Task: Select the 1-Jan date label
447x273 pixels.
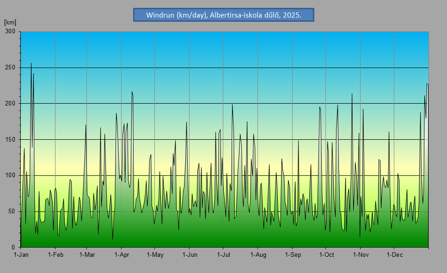Action: (21, 254)
